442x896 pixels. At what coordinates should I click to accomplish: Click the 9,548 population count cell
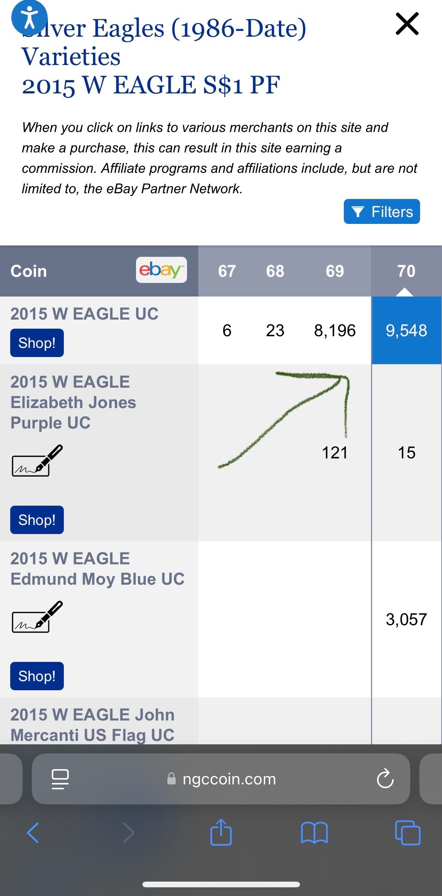pos(406,331)
